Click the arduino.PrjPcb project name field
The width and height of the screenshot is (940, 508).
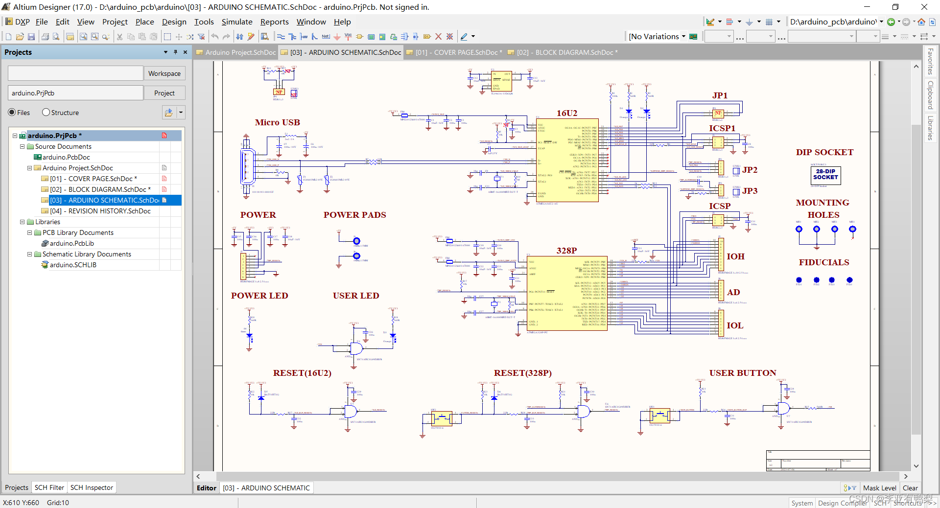(75, 93)
